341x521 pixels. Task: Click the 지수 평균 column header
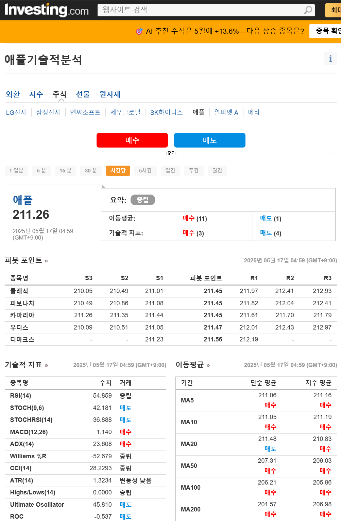point(319,383)
